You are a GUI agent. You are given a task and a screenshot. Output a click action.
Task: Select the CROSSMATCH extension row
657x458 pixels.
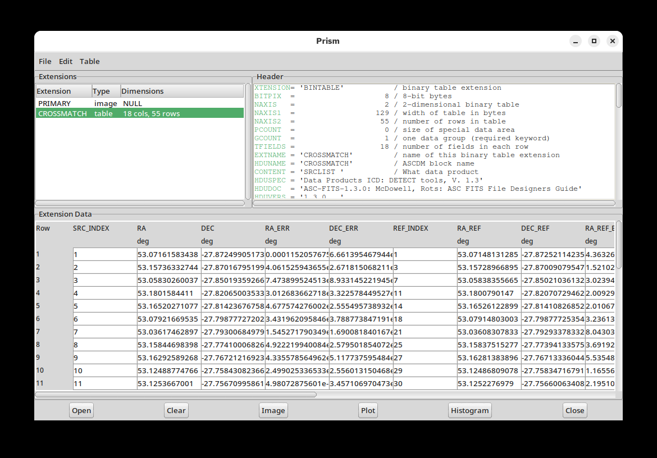click(139, 113)
